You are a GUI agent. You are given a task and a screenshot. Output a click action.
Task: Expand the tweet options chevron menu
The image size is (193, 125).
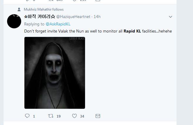[x=170, y=17]
